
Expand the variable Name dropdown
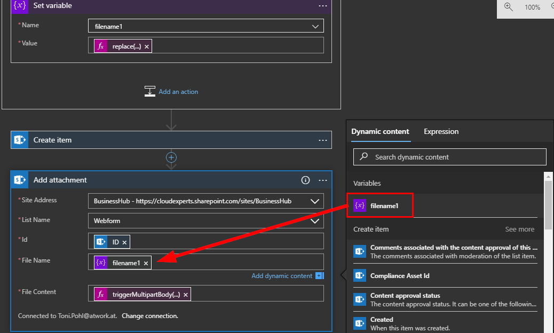(x=315, y=26)
